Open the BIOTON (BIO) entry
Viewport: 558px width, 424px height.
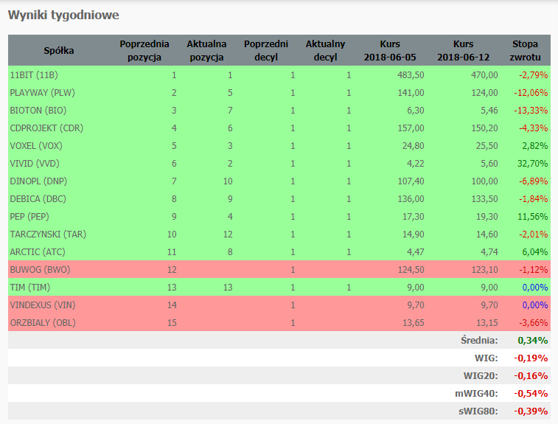pos(38,110)
